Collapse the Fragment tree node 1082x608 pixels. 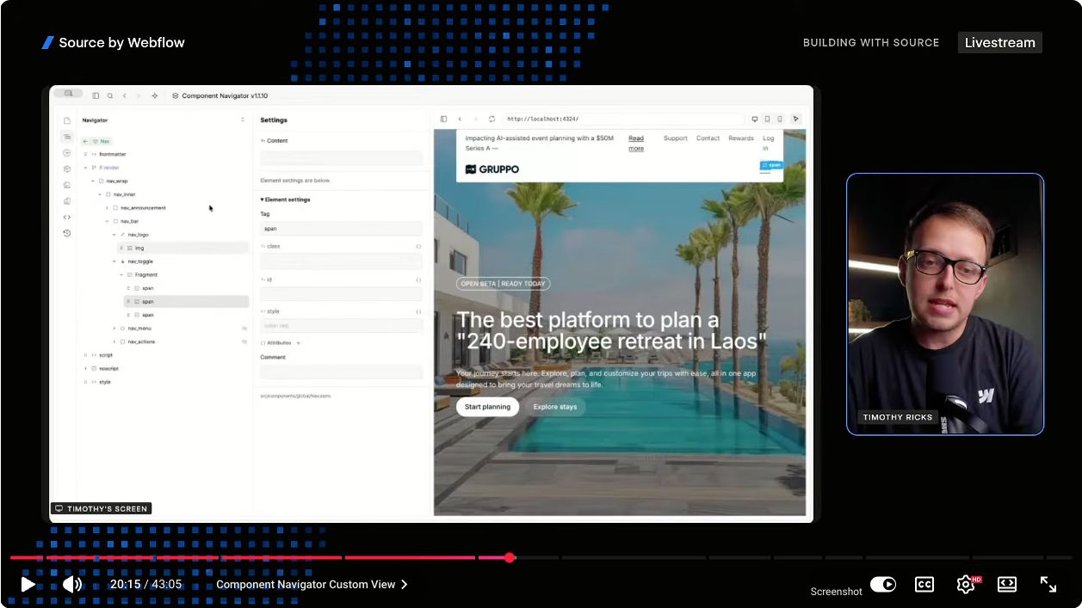point(121,274)
